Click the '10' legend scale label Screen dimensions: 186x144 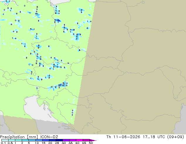click(x=37, y=143)
